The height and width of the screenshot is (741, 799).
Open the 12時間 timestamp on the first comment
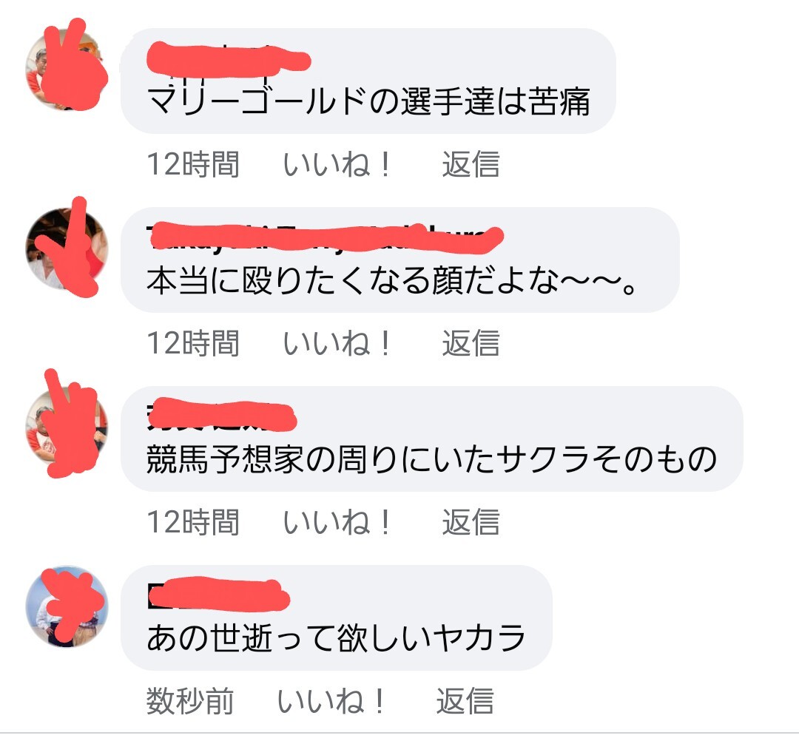[193, 164]
